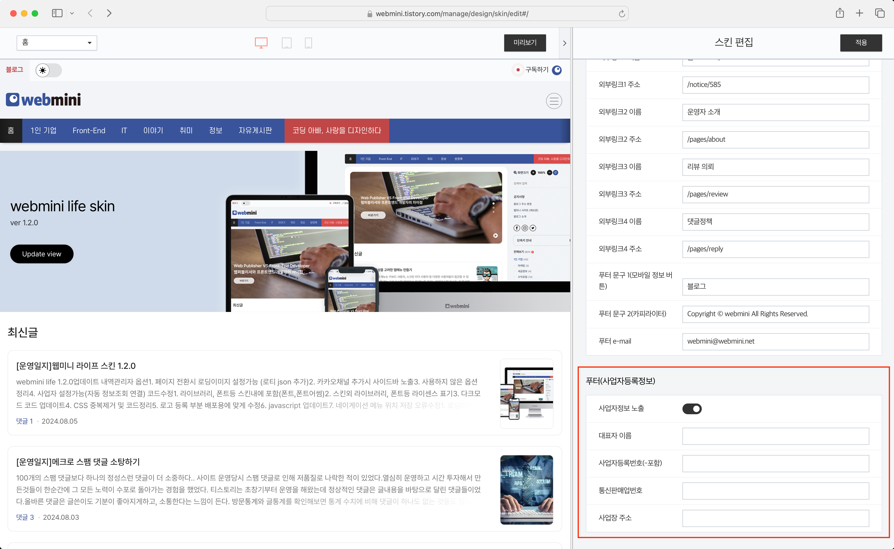Collapse skin editor panel with chevron

tap(564, 43)
